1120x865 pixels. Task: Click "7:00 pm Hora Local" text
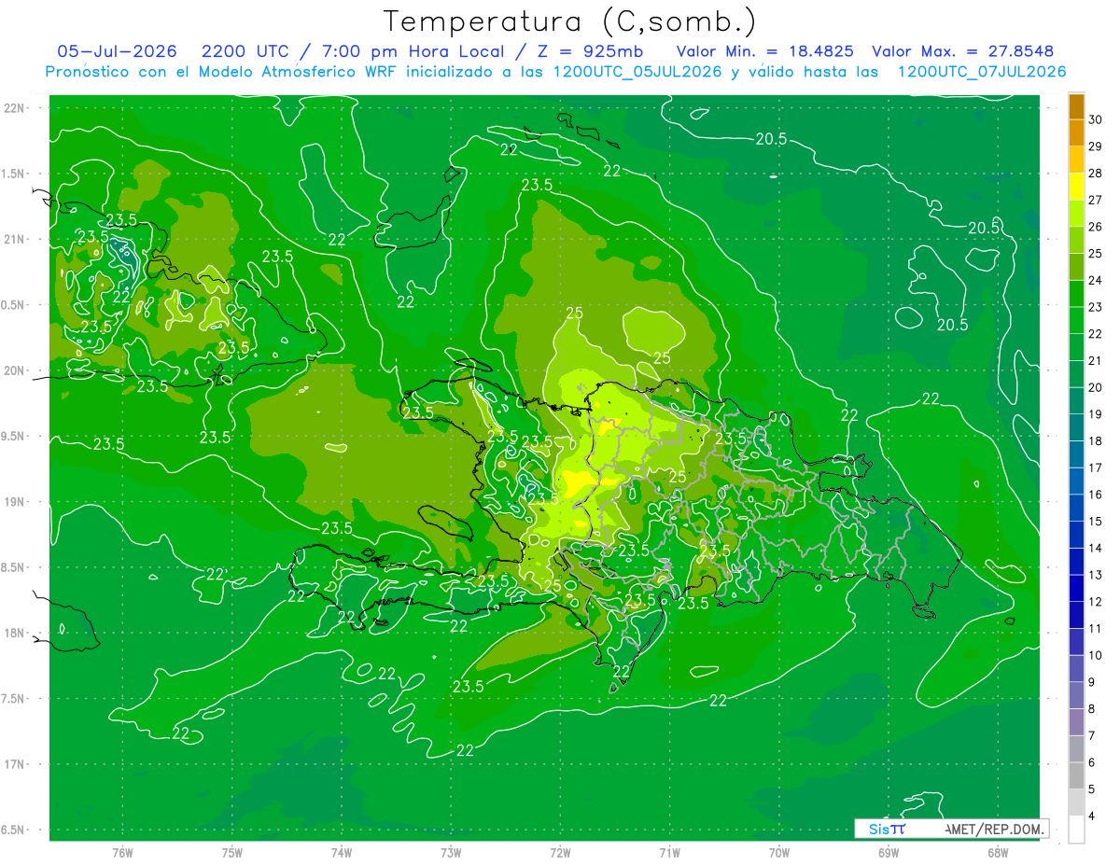point(414,51)
